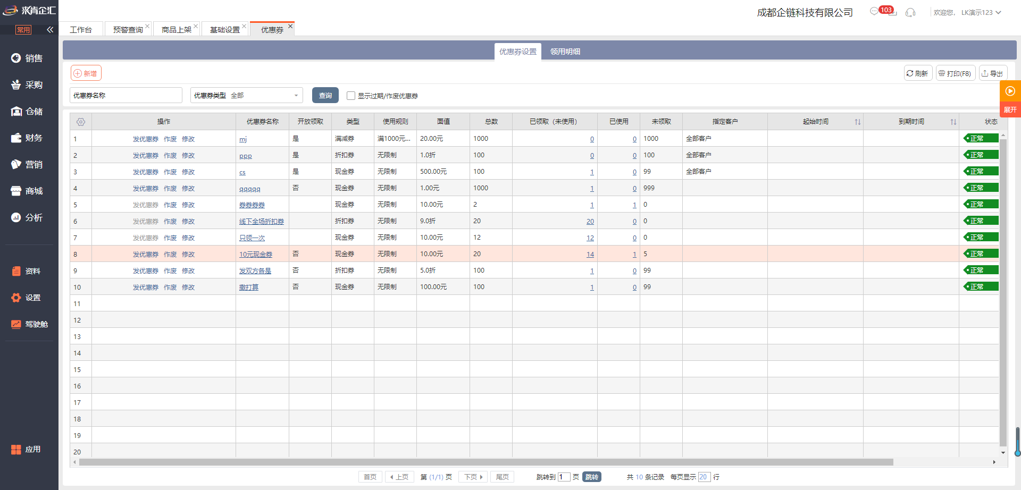The width and height of the screenshot is (1021, 490).
Task: Click the orange play icon above 展开
Action: pos(1010,91)
